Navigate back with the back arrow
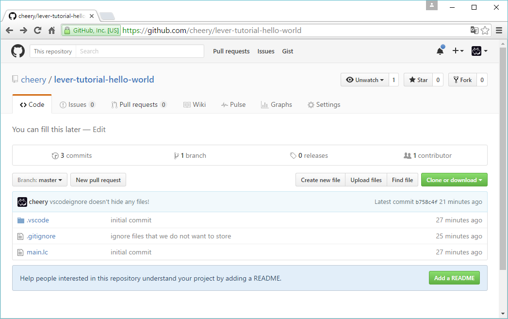 click(9, 31)
